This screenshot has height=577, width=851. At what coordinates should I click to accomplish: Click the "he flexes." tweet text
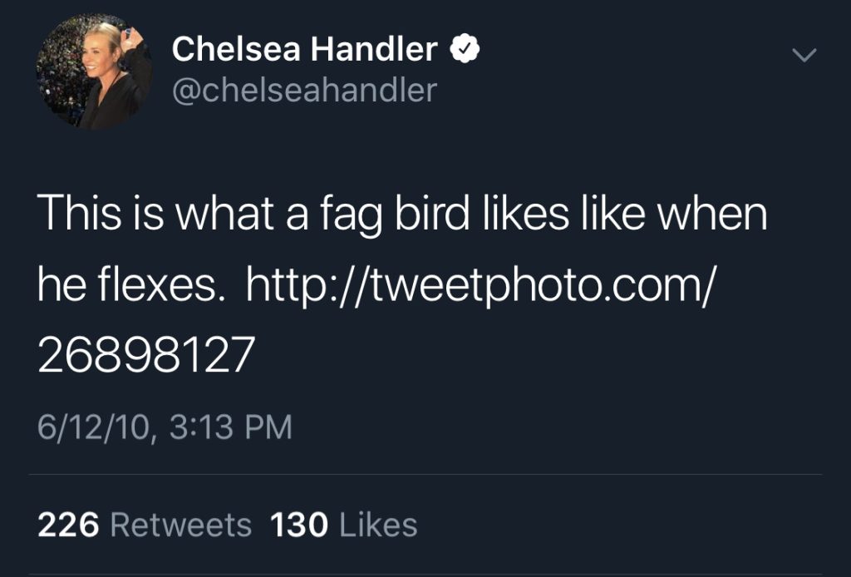tap(131, 285)
